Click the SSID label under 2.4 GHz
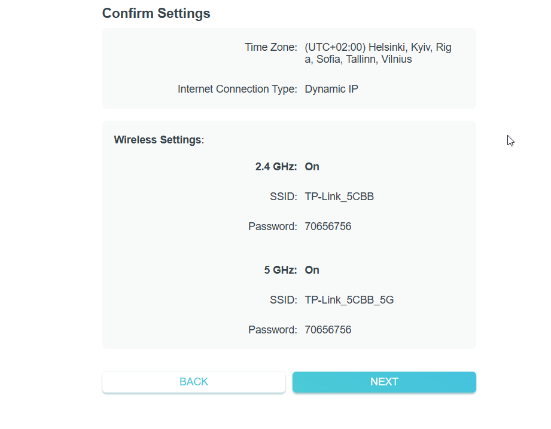 click(283, 197)
